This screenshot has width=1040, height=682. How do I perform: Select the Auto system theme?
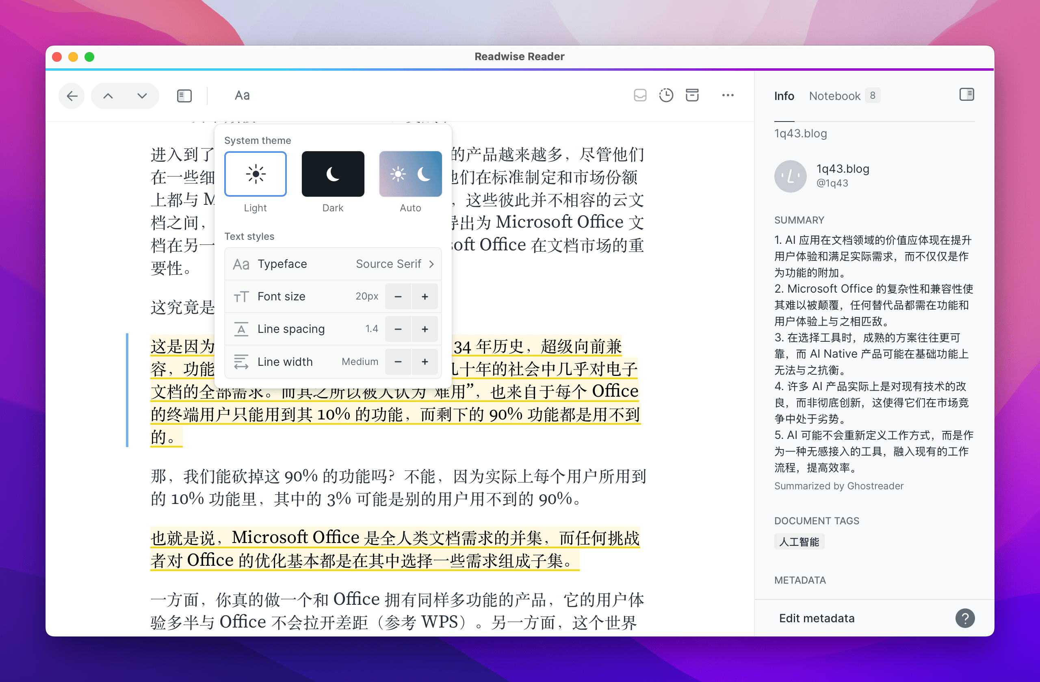click(411, 174)
